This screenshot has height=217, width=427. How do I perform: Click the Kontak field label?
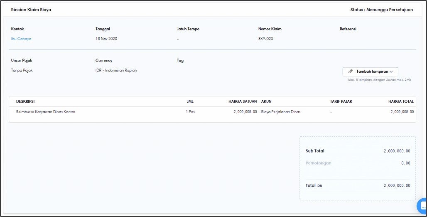[17, 29]
